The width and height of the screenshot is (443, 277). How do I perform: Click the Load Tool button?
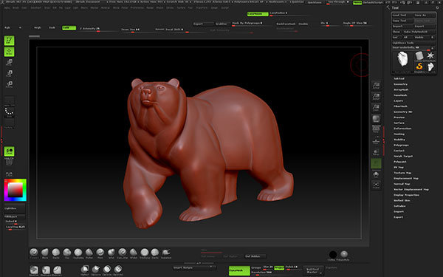pyautogui.click(x=402, y=15)
